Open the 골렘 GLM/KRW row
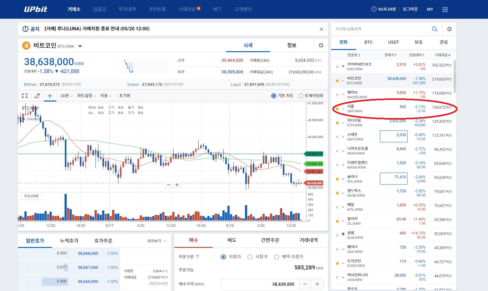 (394, 235)
